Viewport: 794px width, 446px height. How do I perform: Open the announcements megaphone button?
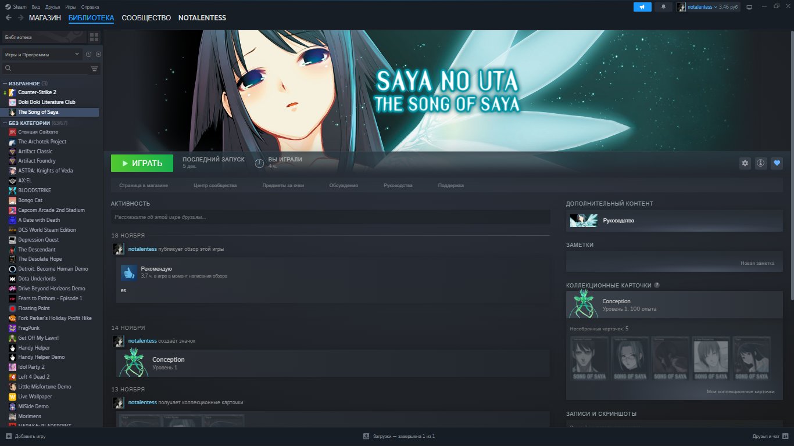[642, 7]
